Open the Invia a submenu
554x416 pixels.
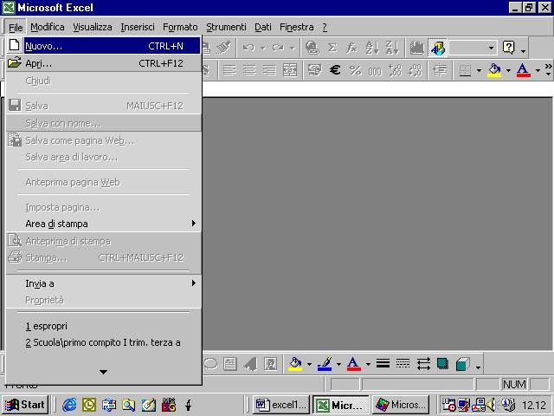(x=104, y=283)
